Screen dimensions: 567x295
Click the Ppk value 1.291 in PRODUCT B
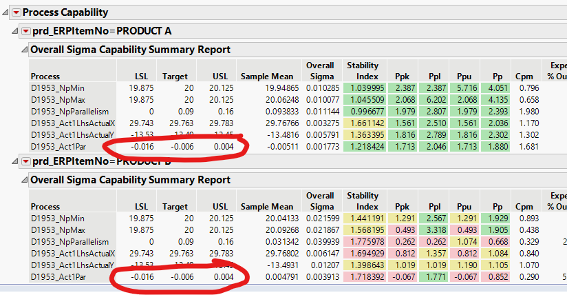coord(402,218)
